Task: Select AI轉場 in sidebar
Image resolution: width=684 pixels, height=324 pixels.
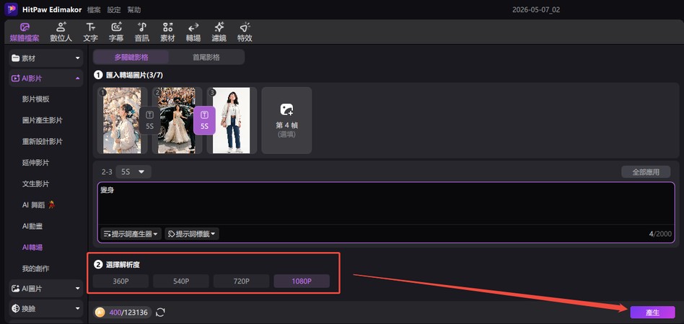Action: pos(32,248)
